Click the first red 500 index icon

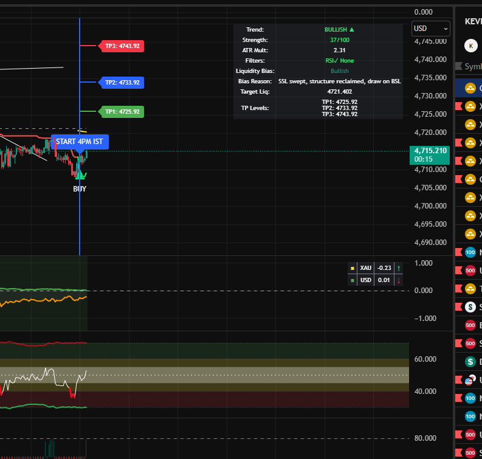coord(470,271)
